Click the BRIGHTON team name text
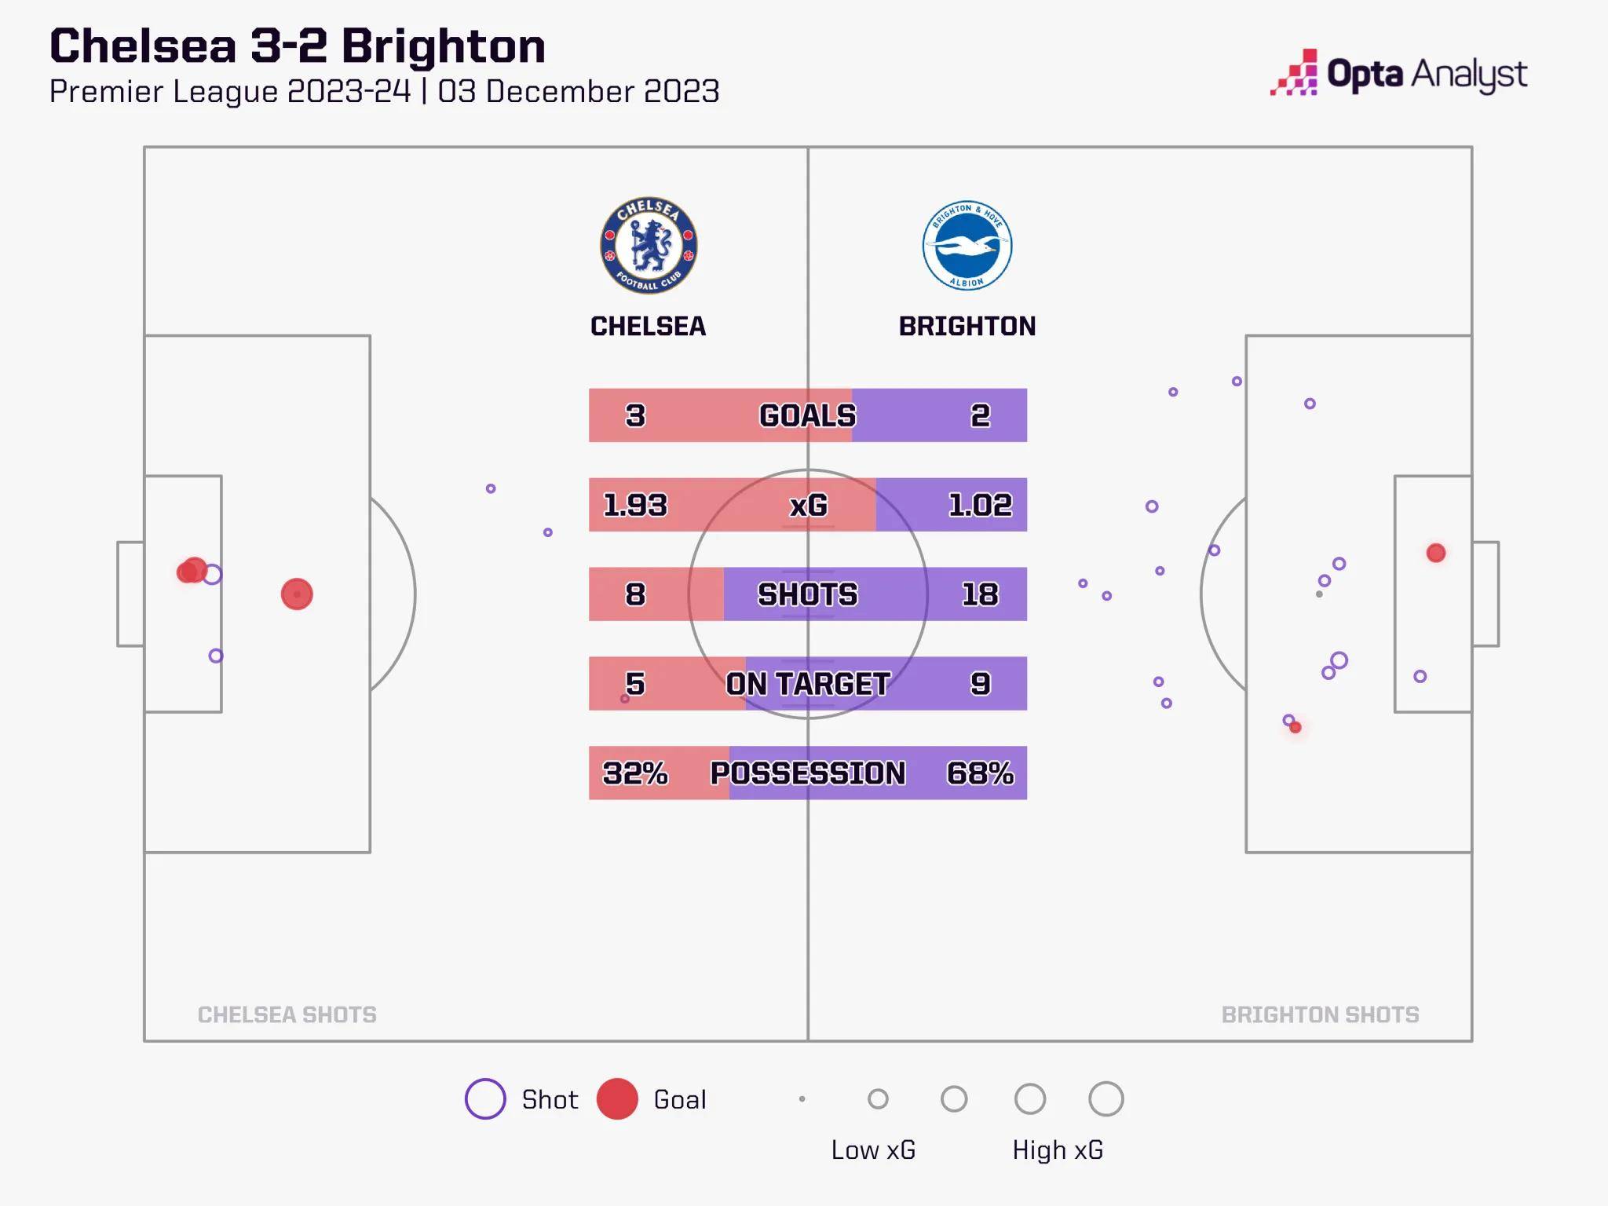Image resolution: width=1608 pixels, height=1206 pixels. pos(967,326)
